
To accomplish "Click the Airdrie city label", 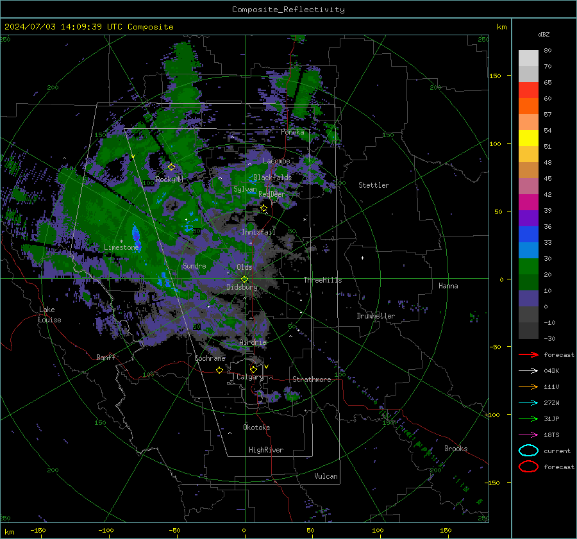I will [253, 342].
